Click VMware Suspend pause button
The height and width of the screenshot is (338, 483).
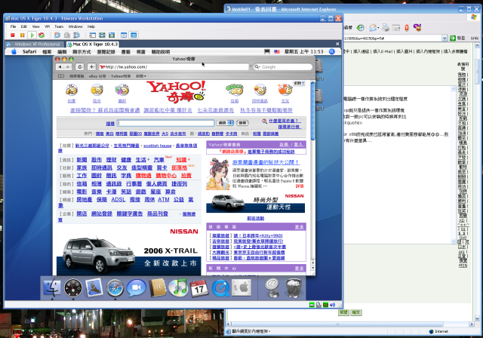click(x=22, y=35)
